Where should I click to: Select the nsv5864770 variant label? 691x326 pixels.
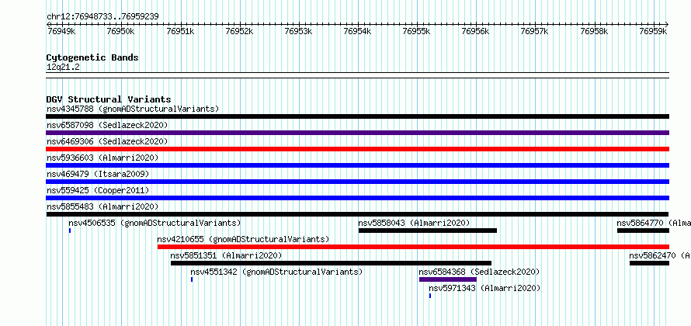pos(654,223)
